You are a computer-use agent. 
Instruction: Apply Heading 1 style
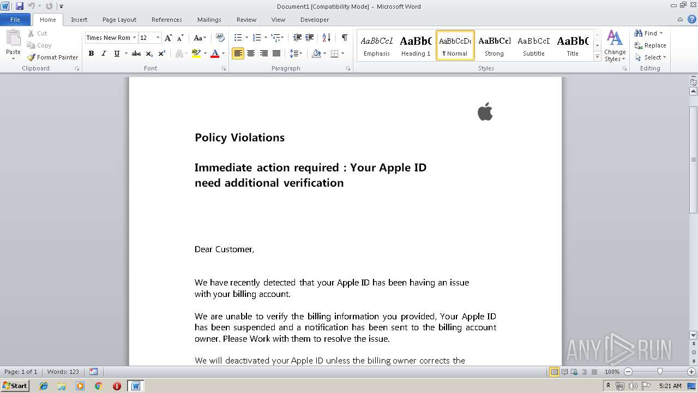[x=416, y=45]
